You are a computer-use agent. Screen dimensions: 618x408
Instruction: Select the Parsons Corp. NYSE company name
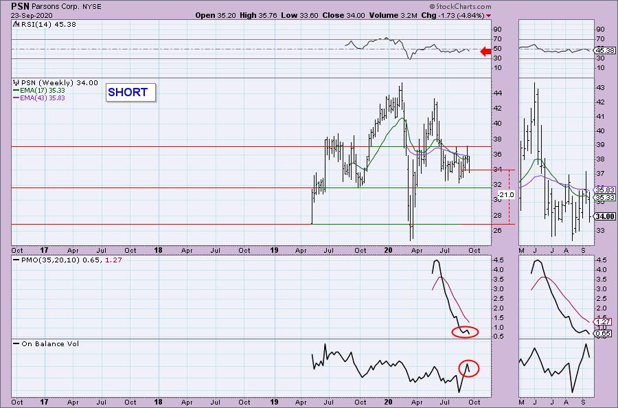pos(66,7)
